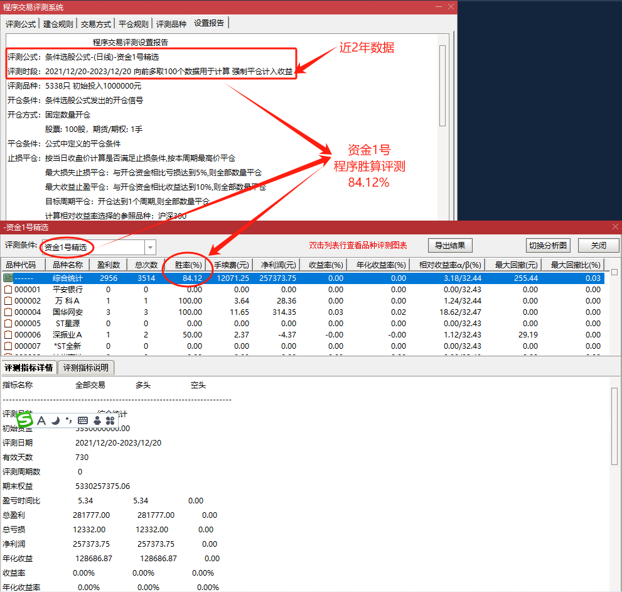Close the 资金1号精选 results window
622x592 pixels.
(x=615, y=227)
